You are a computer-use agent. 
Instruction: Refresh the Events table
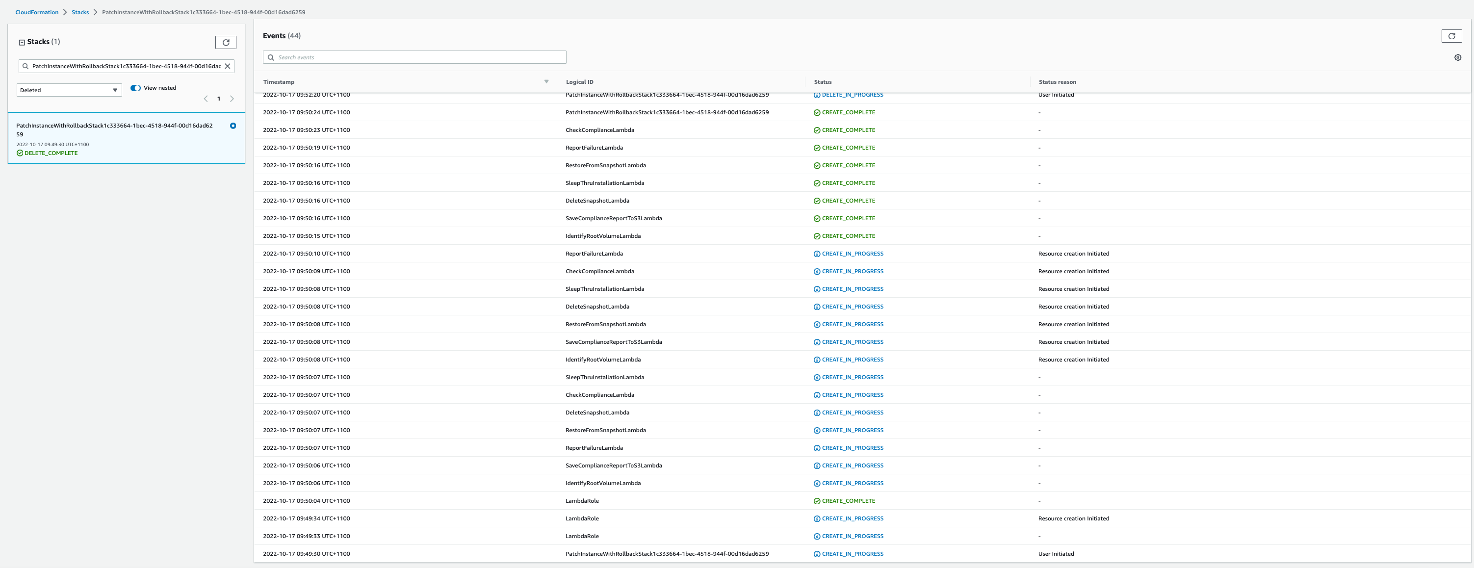(1452, 36)
